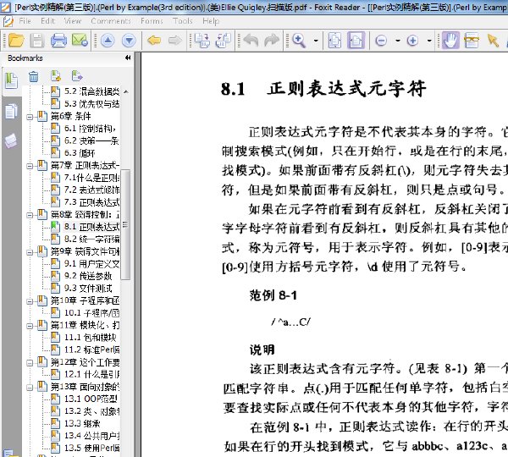Click the Zoom Out minus icon

click(x=381, y=41)
